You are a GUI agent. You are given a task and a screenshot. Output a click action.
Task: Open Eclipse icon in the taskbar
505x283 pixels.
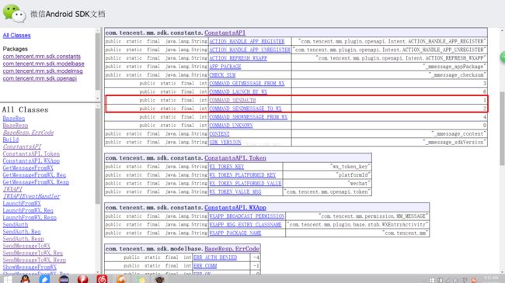point(64,279)
